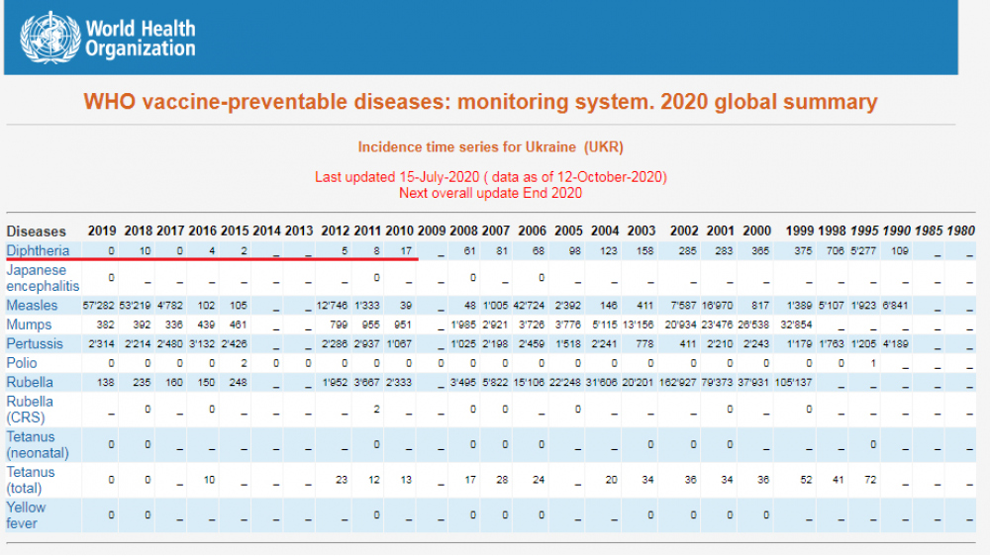Screen dimensions: 990x556
Task: Click the 'Incidence time series for Ukraine' heading
Action: point(490,147)
